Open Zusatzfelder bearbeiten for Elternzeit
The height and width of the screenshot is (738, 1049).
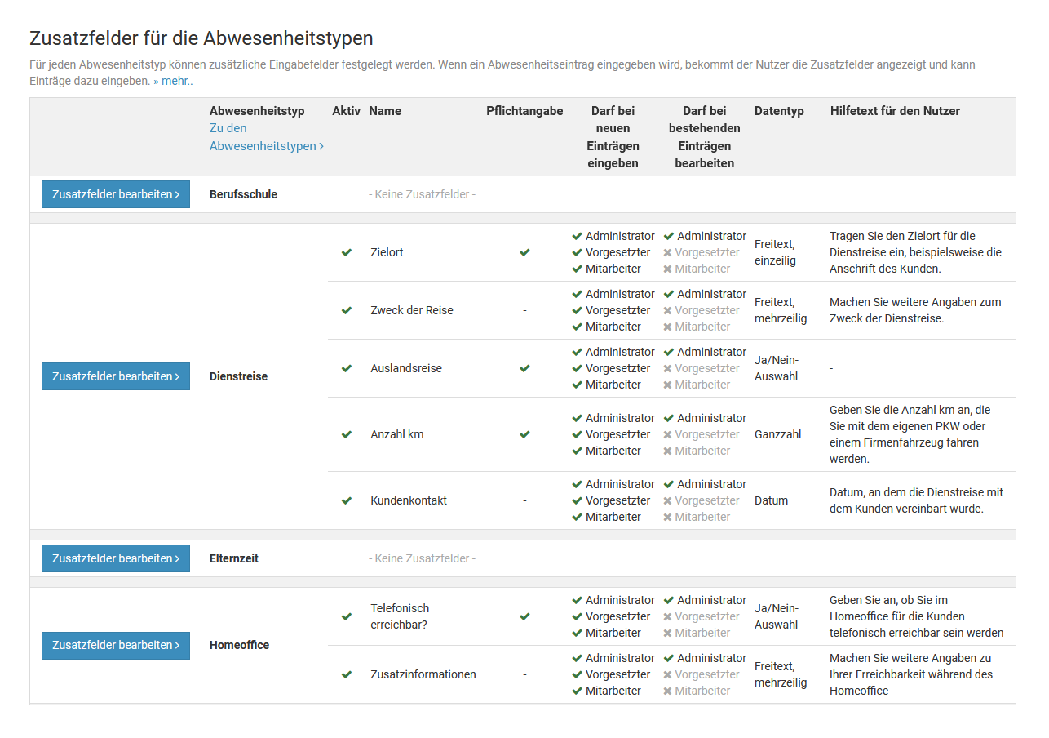point(116,558)
